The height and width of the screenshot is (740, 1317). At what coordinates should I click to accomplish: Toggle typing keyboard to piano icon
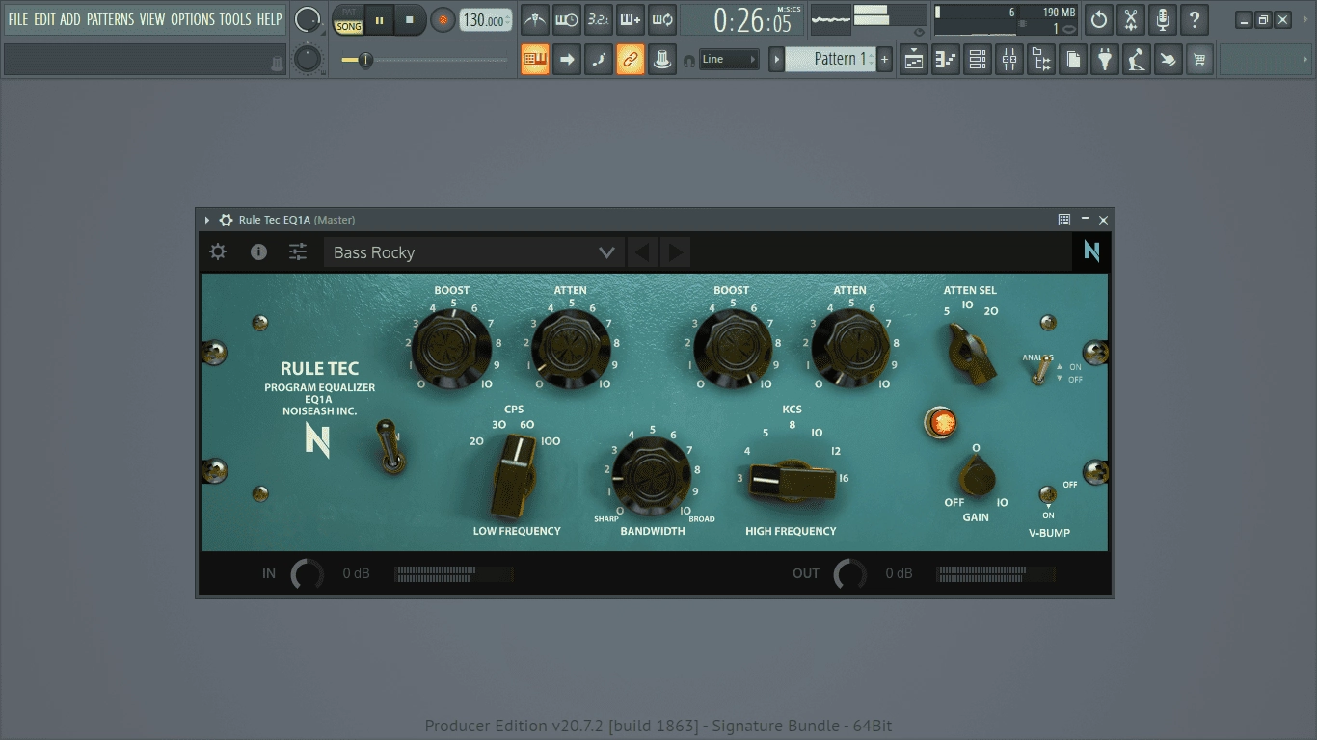[x=535, y=60]
